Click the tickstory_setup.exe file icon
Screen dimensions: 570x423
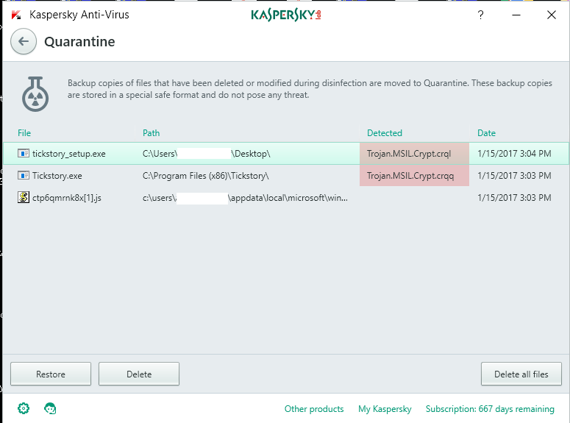(x=24, y=154)
